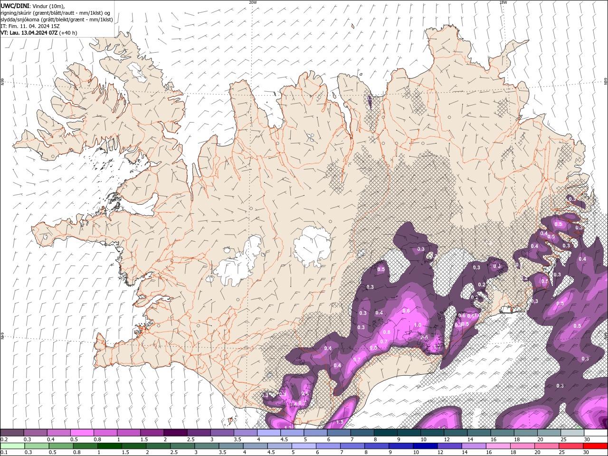
Task: Click the '1.0' precipitation value on map
Action: coord(418,325)
